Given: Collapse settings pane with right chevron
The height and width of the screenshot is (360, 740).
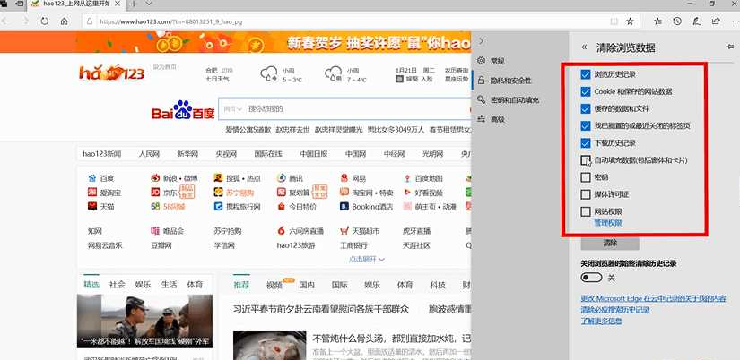Looking at the screenshot, I should pyautogui.click(x=481, y=41).
